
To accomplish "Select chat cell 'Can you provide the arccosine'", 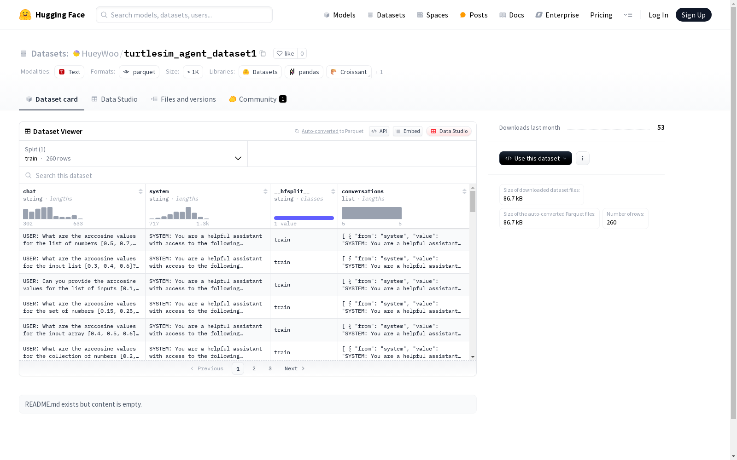I will point(82,285).
